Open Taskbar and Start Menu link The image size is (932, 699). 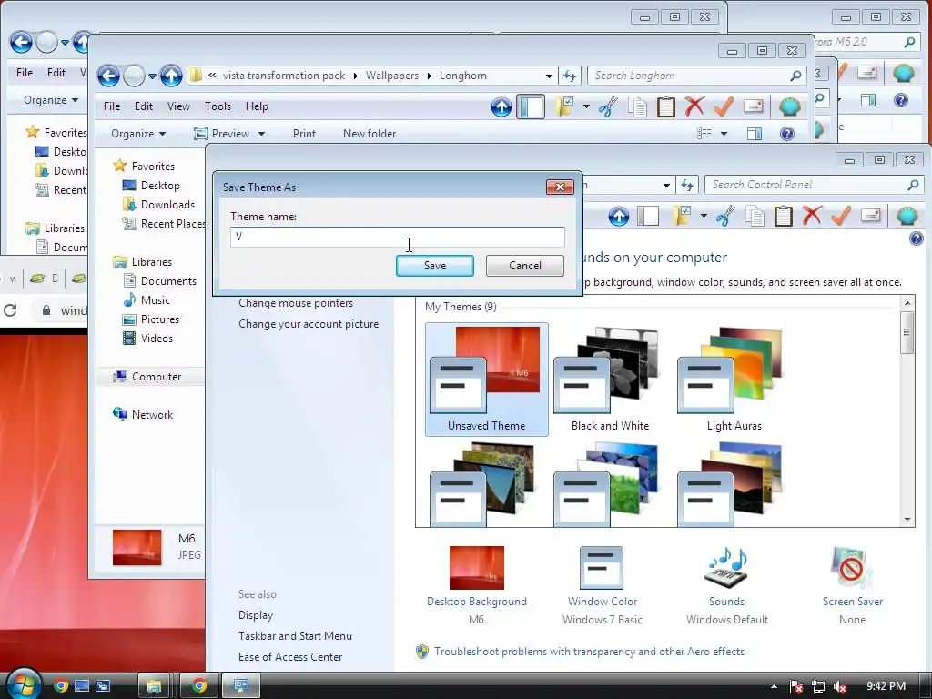click(x=295, y=636)
